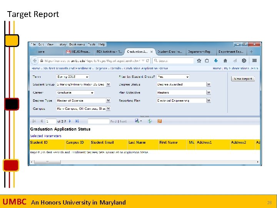Open the bookmarks list clipboard icon
This screenshot has height=208, width=277.
pyautogui.click(x=207, y=61)
